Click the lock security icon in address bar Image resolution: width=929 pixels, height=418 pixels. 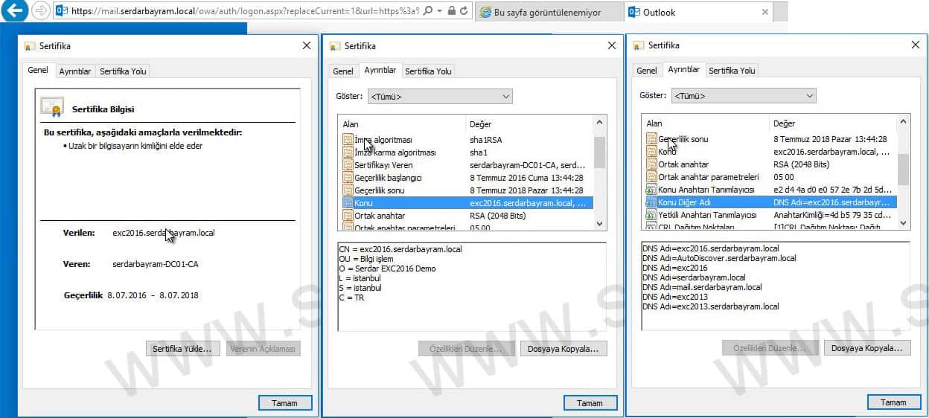click(452, 11)
